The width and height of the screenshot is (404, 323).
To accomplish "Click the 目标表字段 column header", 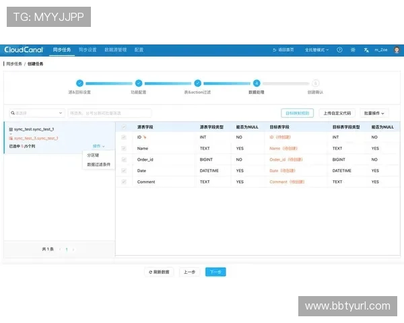I will click(x=279, y=127).
